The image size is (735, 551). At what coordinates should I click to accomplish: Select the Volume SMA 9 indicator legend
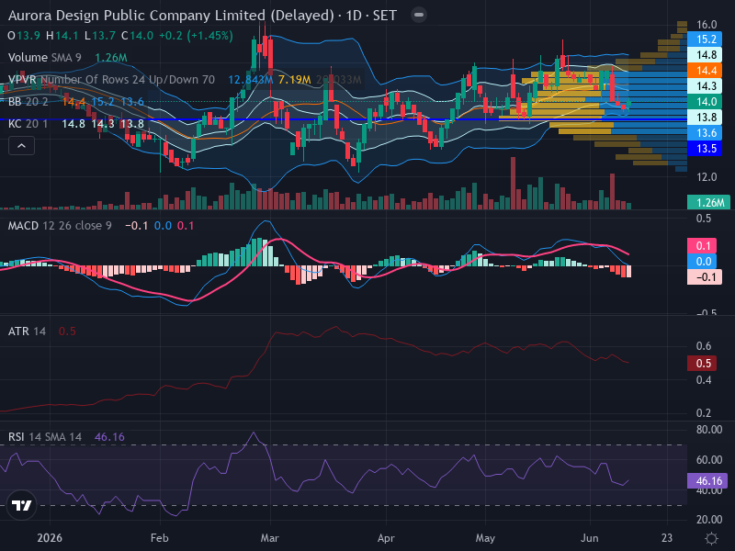tap(44, 58)
